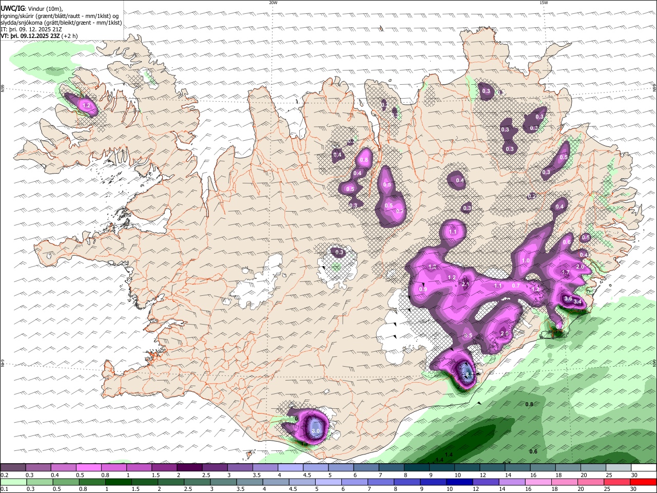
Task: Click the IT initial time '21Z' line
Action: click(x=31, y=29)
